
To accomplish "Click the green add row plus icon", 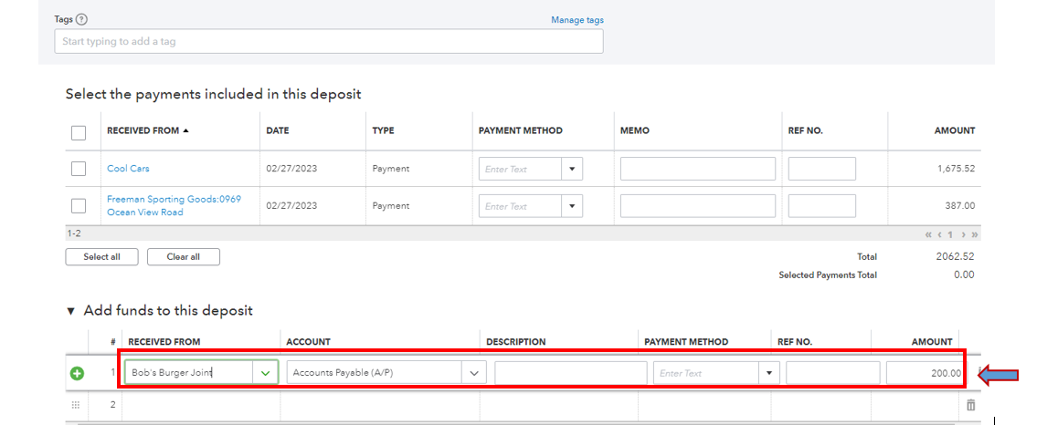I will (x=77, y=373).
